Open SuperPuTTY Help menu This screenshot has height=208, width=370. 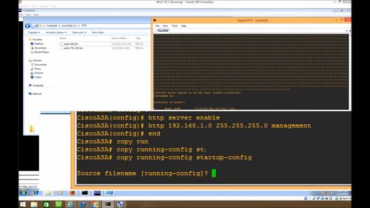coord(184,26)
